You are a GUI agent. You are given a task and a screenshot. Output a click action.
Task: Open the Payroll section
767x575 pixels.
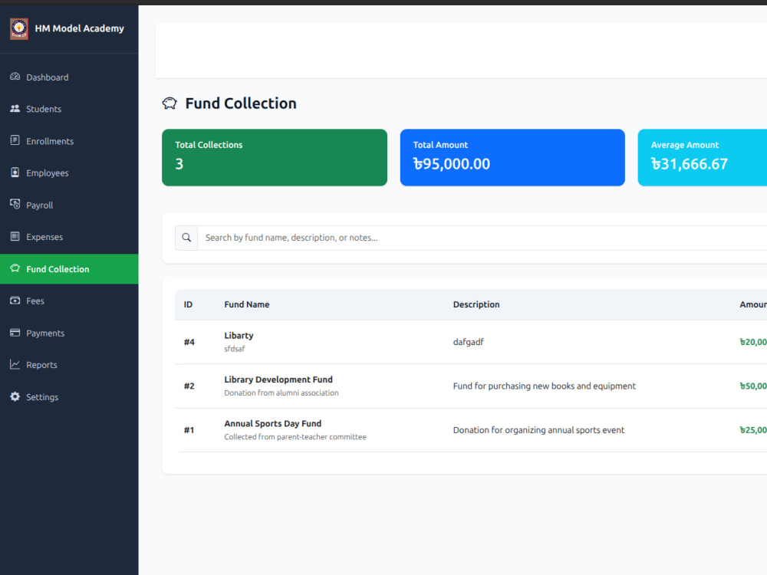pyautogui.click(x=69, y=205)
